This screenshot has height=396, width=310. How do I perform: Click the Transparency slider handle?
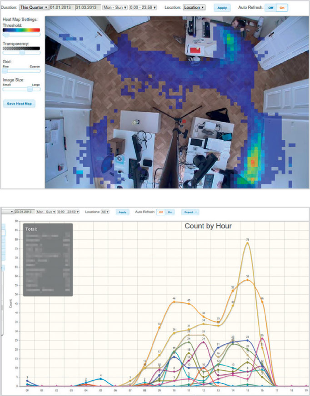tap(21, 52)
